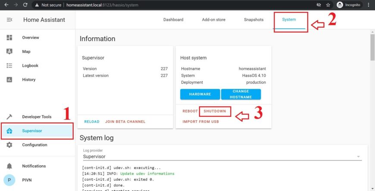Open Developer Tools hammer icon
The width and height of the screenshot is (375, 191).
(x=9, y=117)
